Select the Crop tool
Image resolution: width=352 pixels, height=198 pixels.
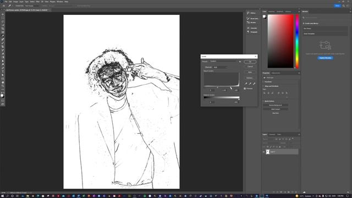(x=3, y=29)
